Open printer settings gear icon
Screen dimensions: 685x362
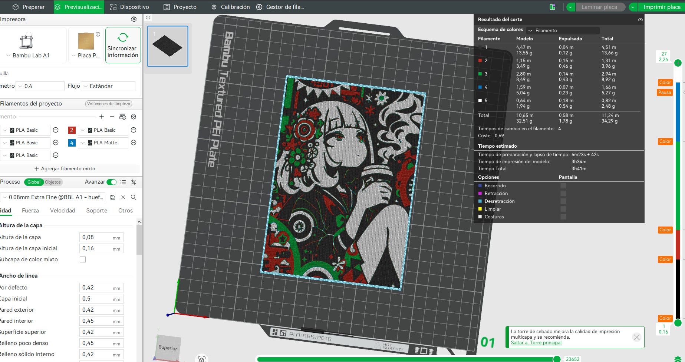(134, 19)
